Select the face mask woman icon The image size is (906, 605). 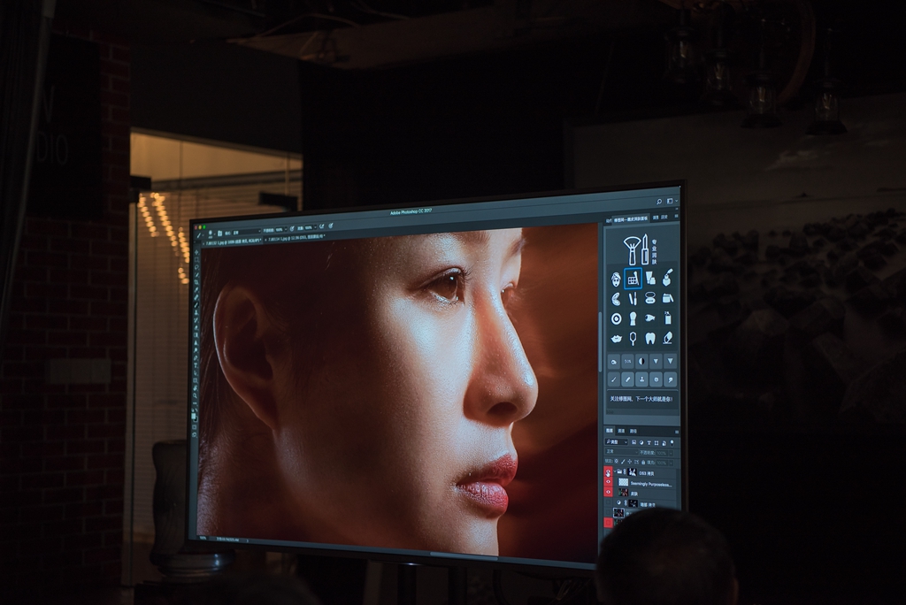(616, 279)
